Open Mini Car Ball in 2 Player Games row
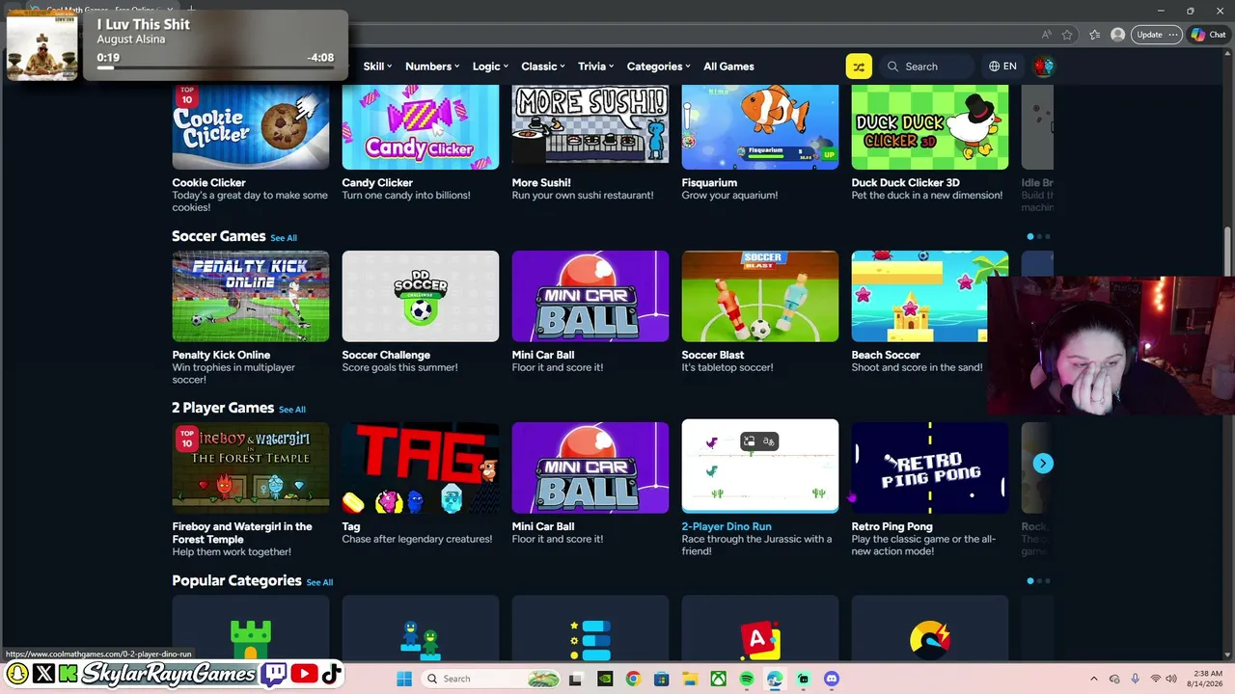1235x694 pixels. (590, 467)
